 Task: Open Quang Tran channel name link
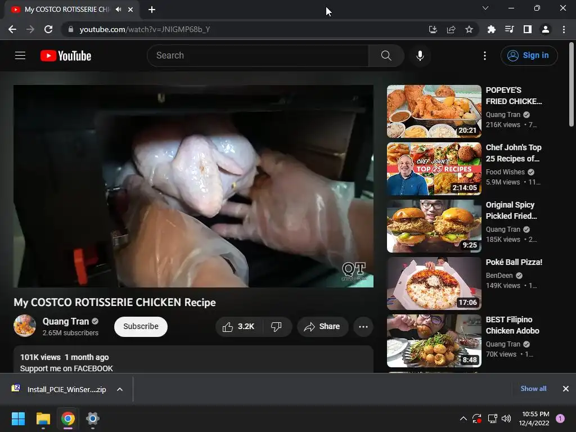tap(66, 321)
